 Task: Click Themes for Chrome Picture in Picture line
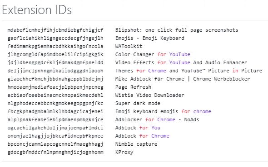click(x=189, y=71)
